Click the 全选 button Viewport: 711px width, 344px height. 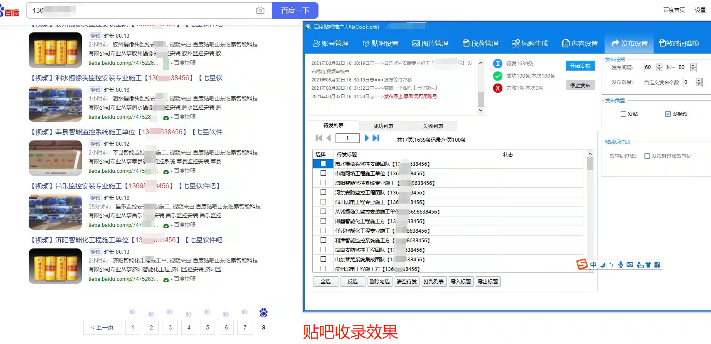coord(326,281)
